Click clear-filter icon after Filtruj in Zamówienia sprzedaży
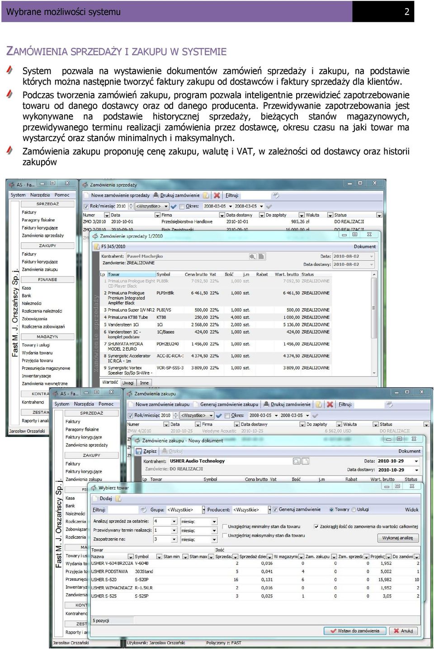This screenshot has height=649, width=434. (276, 195)
